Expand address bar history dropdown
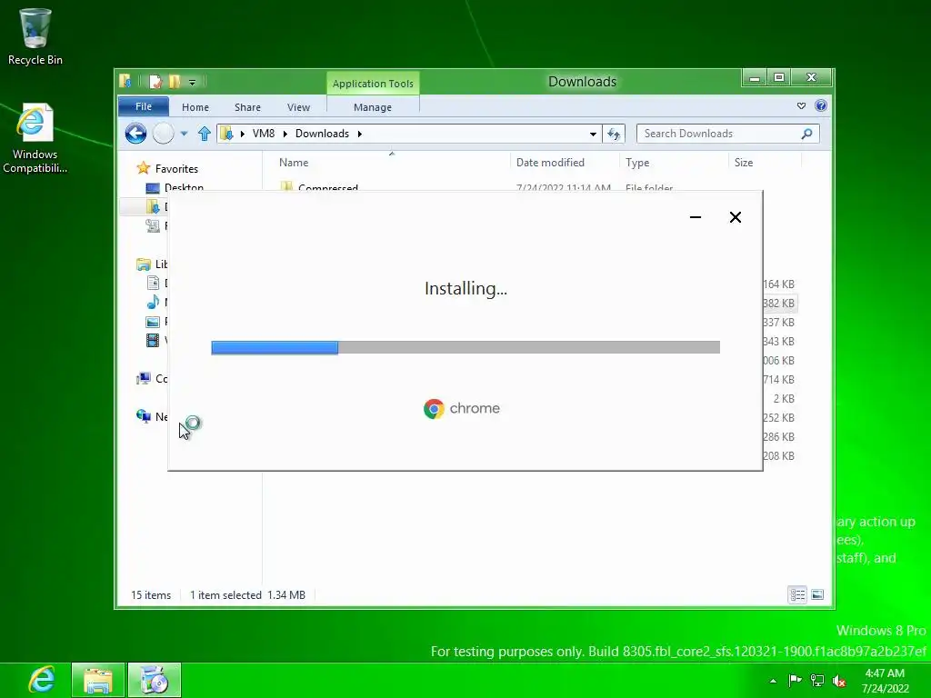 [x=593, y=135]
